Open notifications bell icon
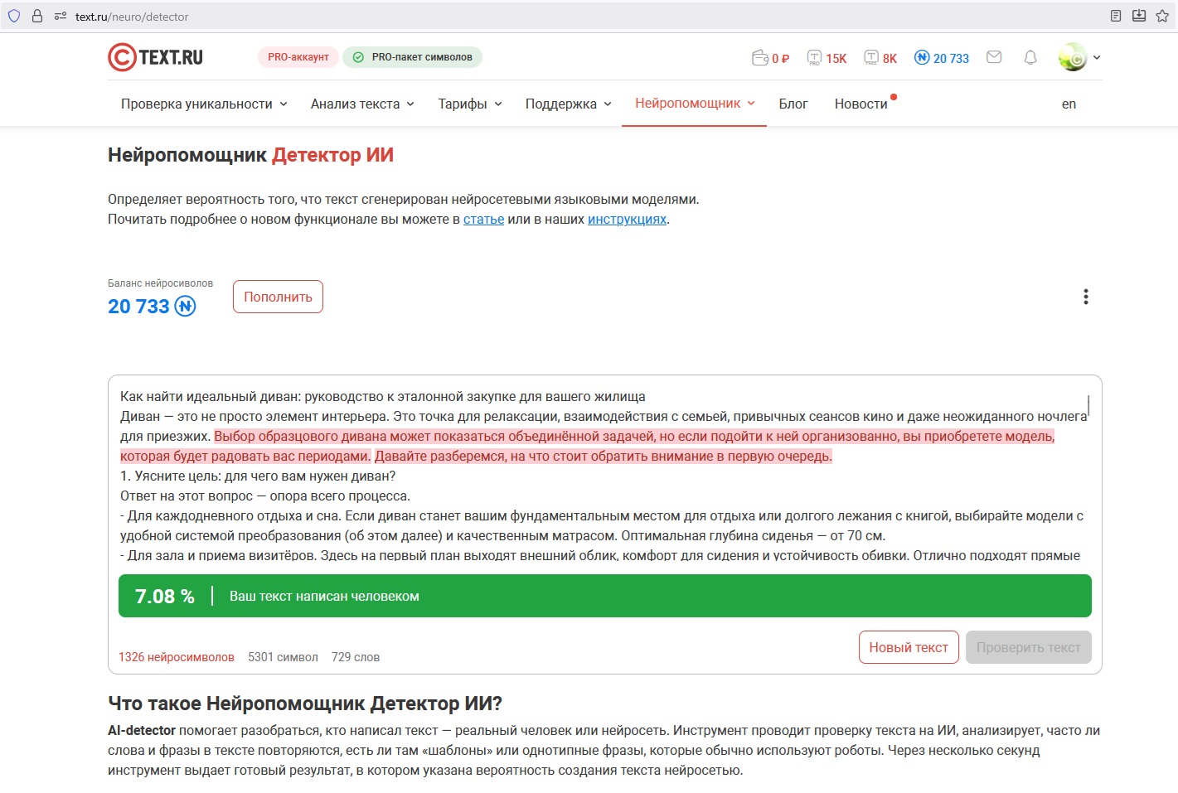1178x793 pixels. point(1030,57)
